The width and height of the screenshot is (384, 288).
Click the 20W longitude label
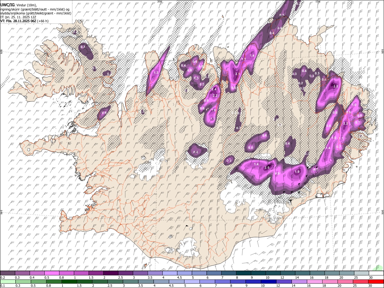pos(160,1)
